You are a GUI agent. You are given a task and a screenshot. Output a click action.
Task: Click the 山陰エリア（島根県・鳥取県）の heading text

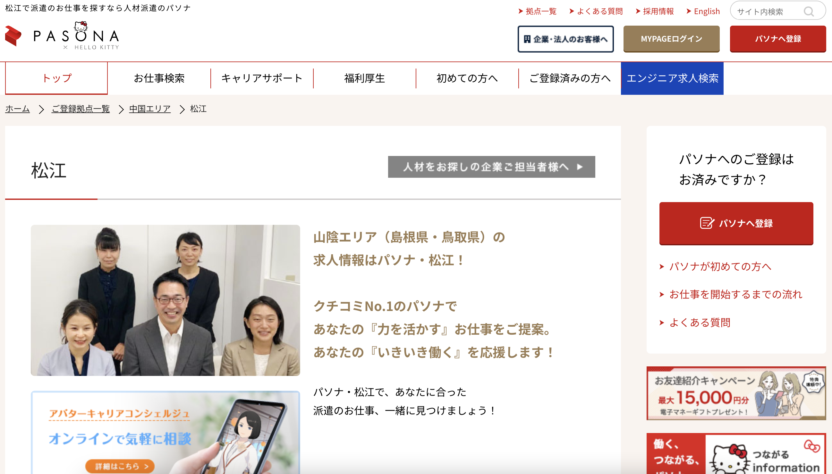click(409, 237)
